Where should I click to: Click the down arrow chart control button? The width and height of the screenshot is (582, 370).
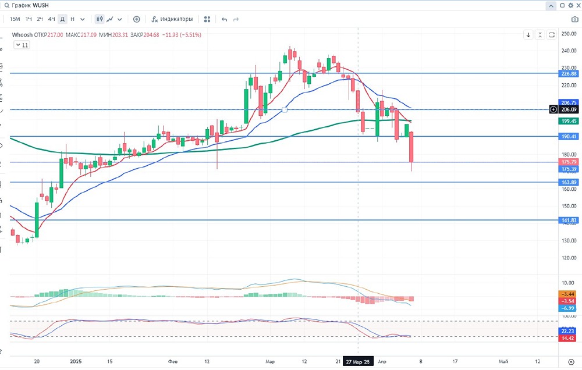[x=528, y=35]
